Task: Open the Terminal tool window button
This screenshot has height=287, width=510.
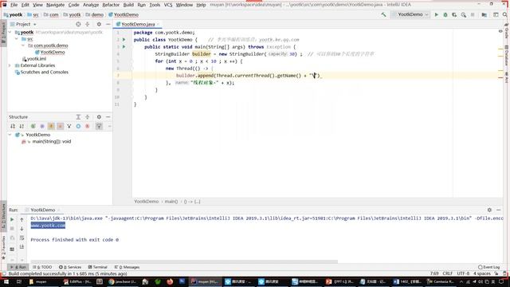Action: coord(97,267)
